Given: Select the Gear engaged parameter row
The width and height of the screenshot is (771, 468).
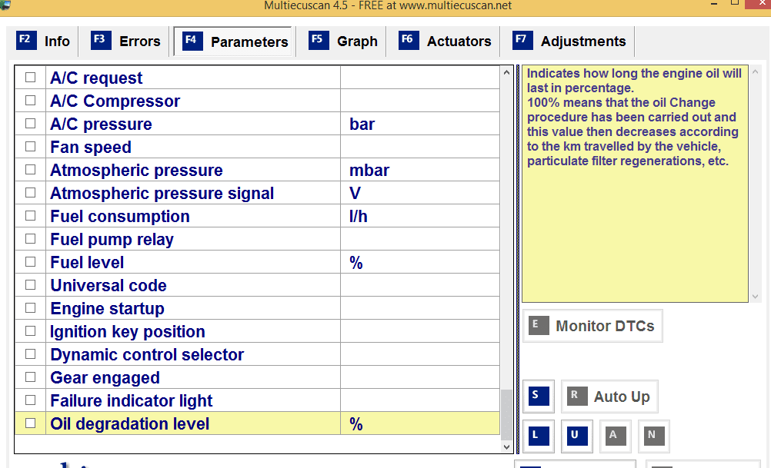Looking at the screenshot, I should pos(105,377).
